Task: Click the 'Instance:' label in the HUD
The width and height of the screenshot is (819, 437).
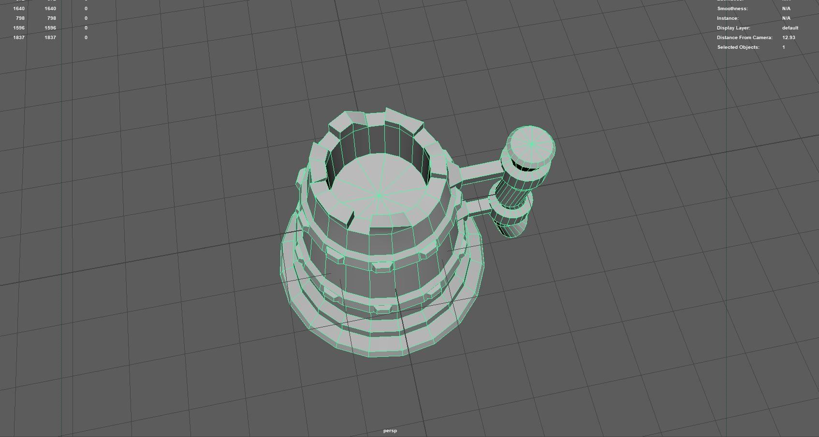Action: (x=728, y=18)
